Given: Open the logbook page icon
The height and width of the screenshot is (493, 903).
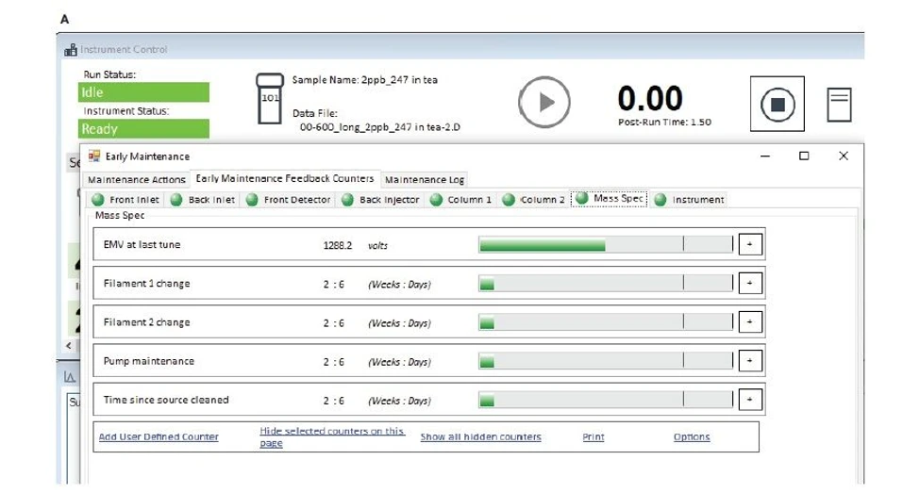Looking at the screenshot, I should click(x=839, y=104).
